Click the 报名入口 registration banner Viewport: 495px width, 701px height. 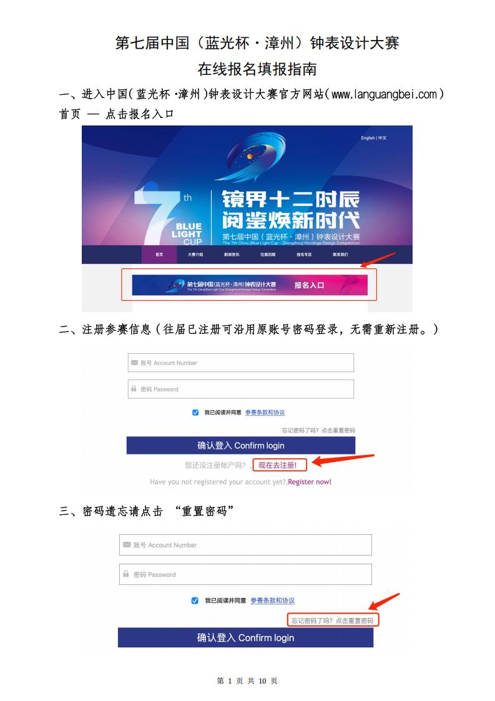click(250, 285)
